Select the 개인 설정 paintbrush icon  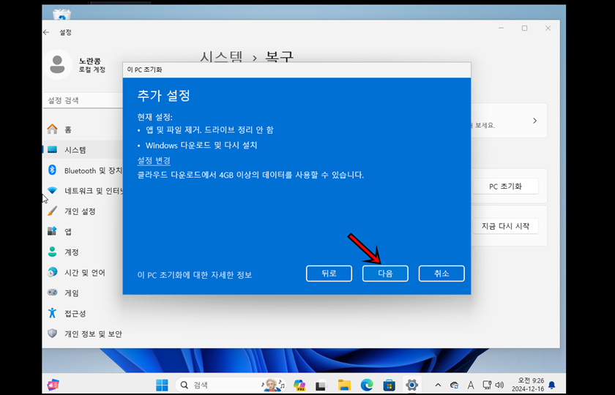coord(52,211)
